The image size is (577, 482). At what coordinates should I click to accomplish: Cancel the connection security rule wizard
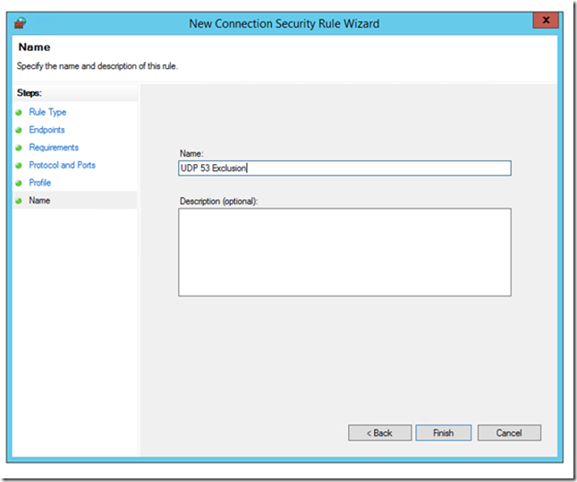[509, 433]
